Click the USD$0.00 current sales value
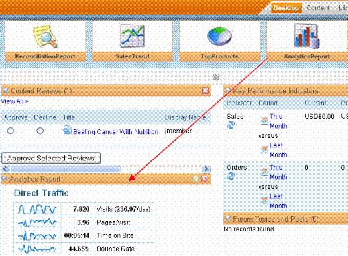This screenshot has width=348, height=256. [319, 117]
